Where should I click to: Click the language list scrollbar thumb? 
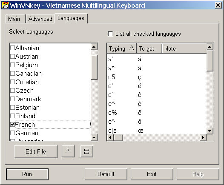point(94,67)
